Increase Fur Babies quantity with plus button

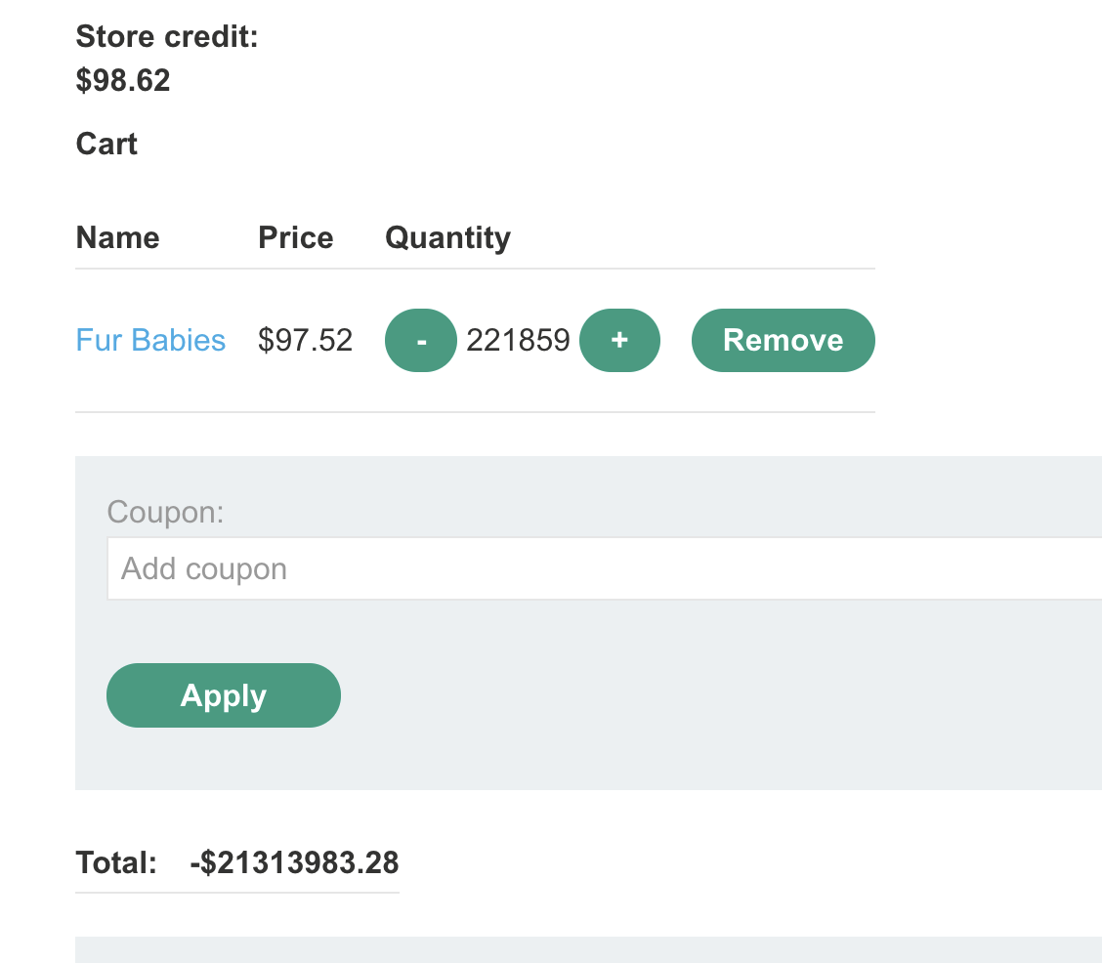coord(619,340)
